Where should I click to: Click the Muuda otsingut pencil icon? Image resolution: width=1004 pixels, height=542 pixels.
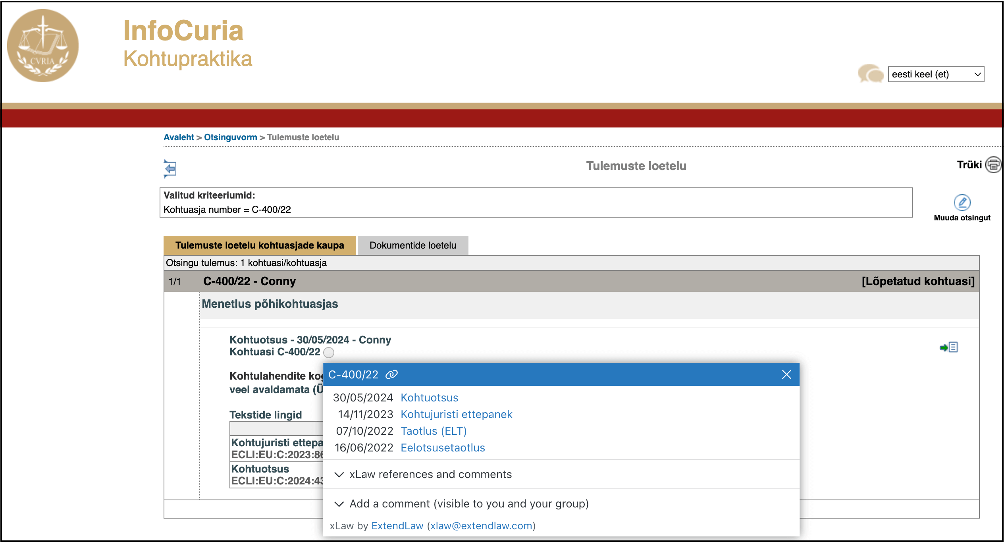click(x=962, y=203)
